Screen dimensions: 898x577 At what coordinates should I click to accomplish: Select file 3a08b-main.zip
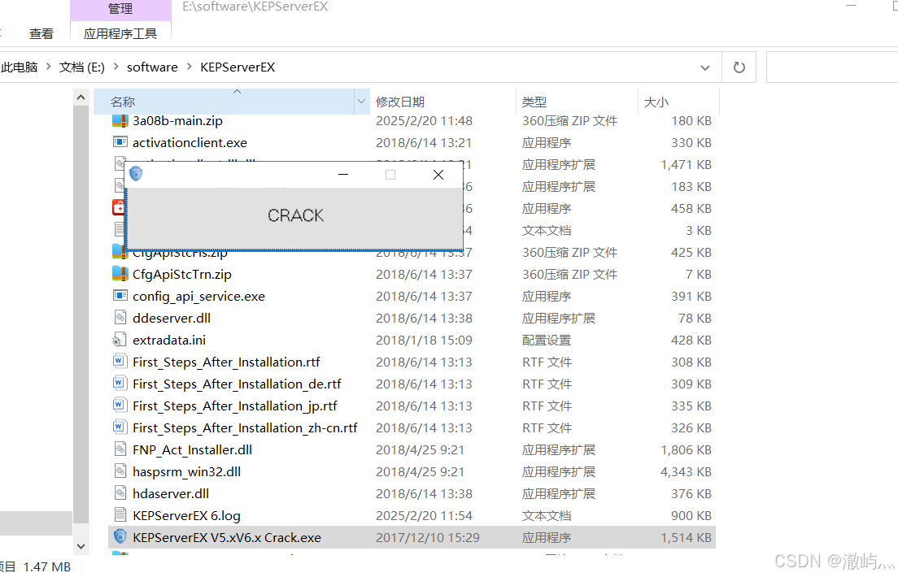tap(177, 121)
